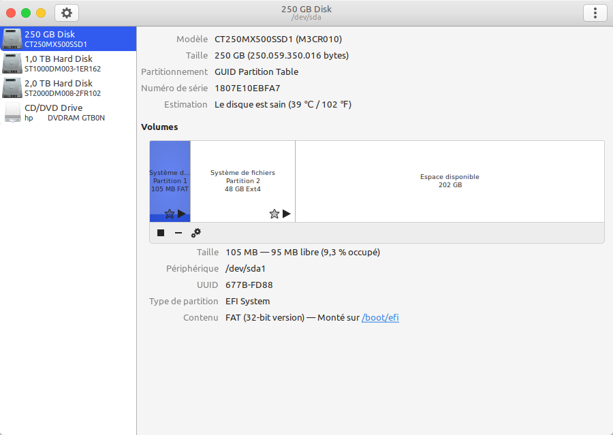
Task: Open the gear application menu in title bar
Action: point(67,13)
